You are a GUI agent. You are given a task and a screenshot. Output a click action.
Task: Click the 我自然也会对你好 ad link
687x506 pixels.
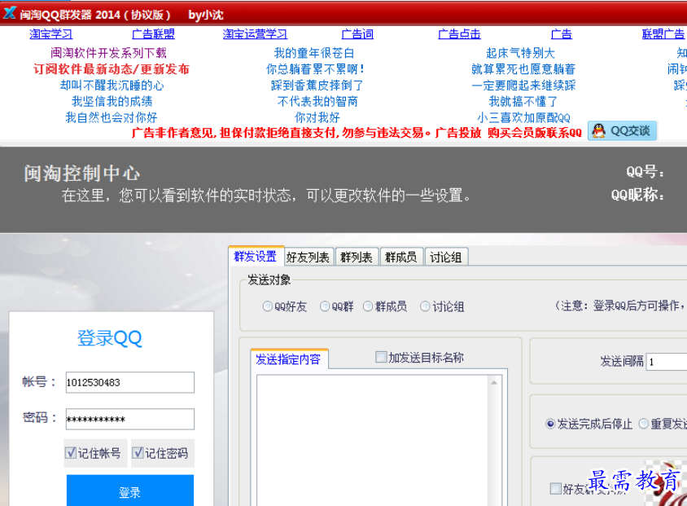[x=112, y=117]
